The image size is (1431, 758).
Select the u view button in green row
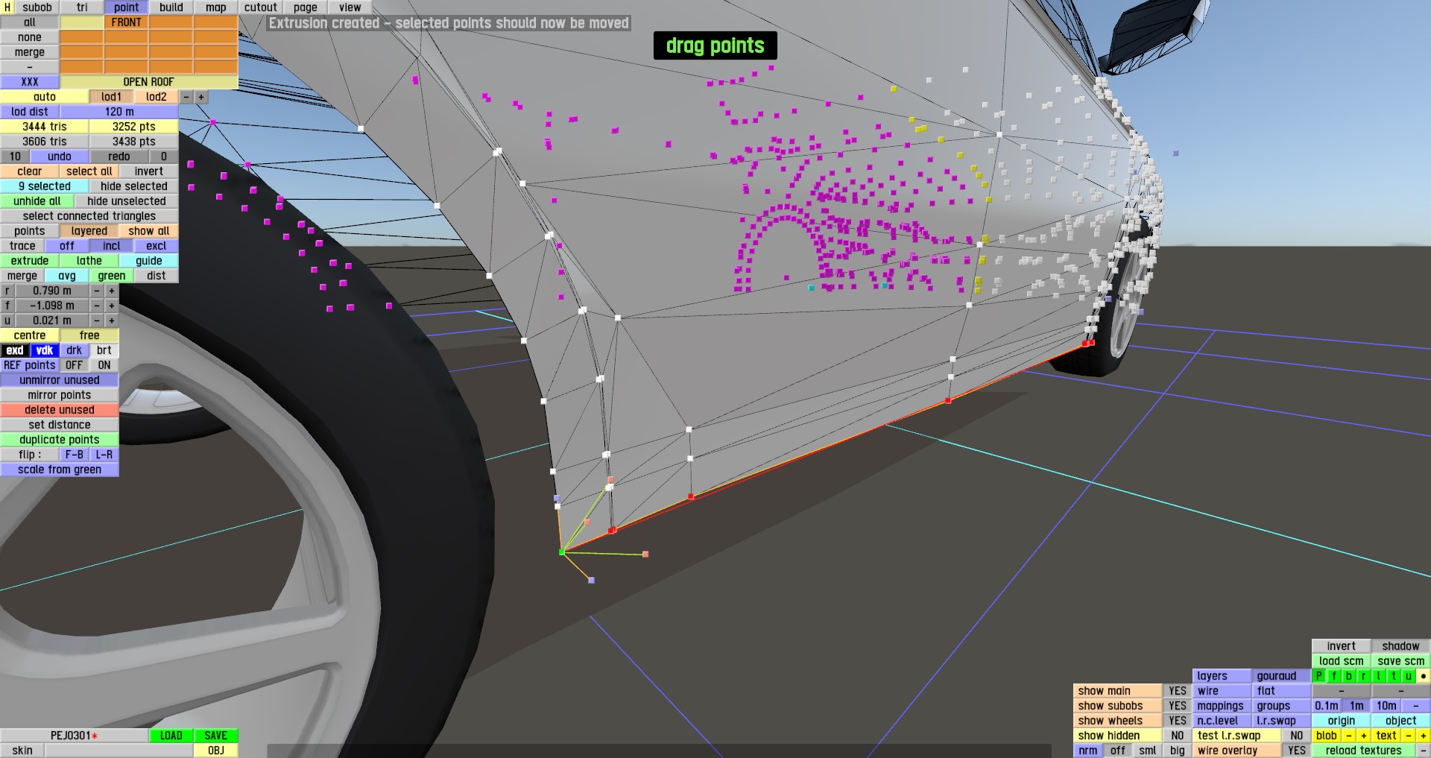(x=1409, y=676)
